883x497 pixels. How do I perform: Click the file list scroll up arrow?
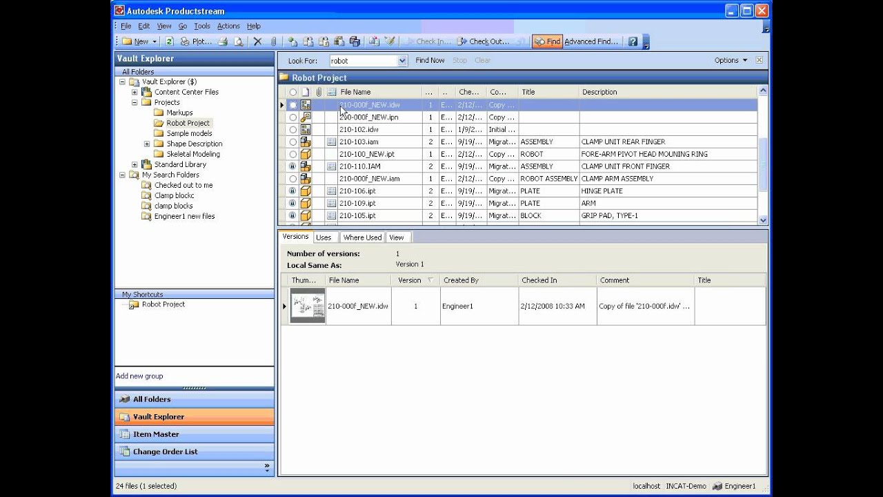(x=763, y=90)
